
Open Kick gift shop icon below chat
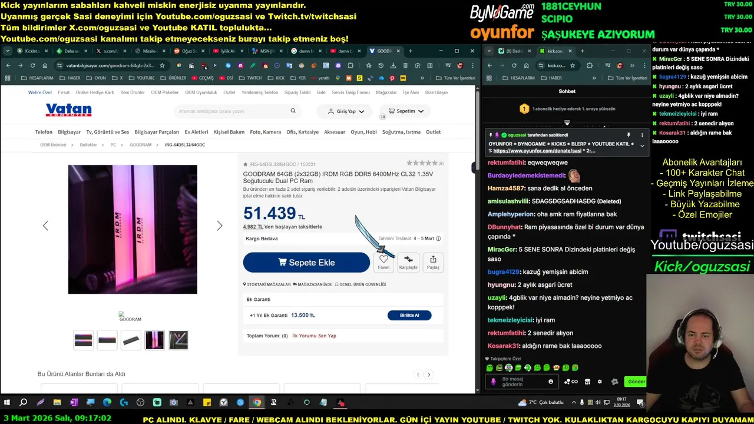(587, 382)
